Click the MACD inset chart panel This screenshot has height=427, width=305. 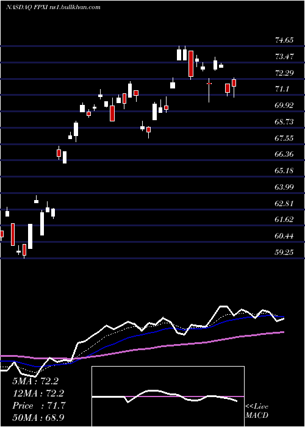coord(168,396)
